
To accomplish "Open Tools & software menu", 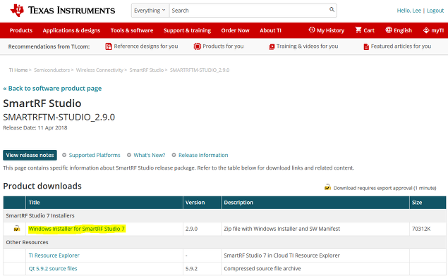I will pos(132,30).
